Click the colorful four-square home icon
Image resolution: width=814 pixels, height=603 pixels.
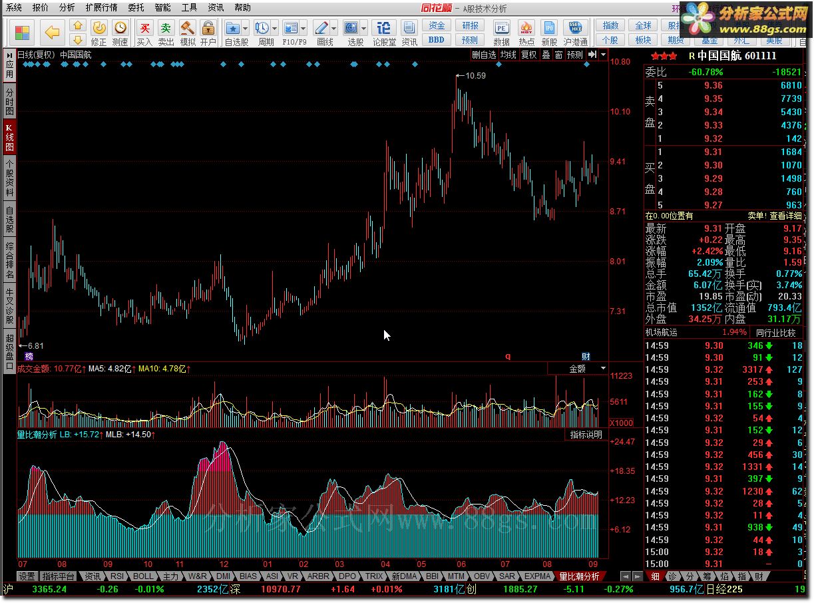(23, 33)
